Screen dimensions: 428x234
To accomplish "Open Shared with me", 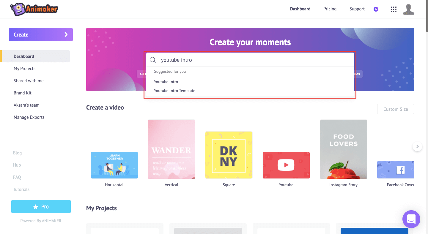I will pyautogui.click(x=29, y=81).
